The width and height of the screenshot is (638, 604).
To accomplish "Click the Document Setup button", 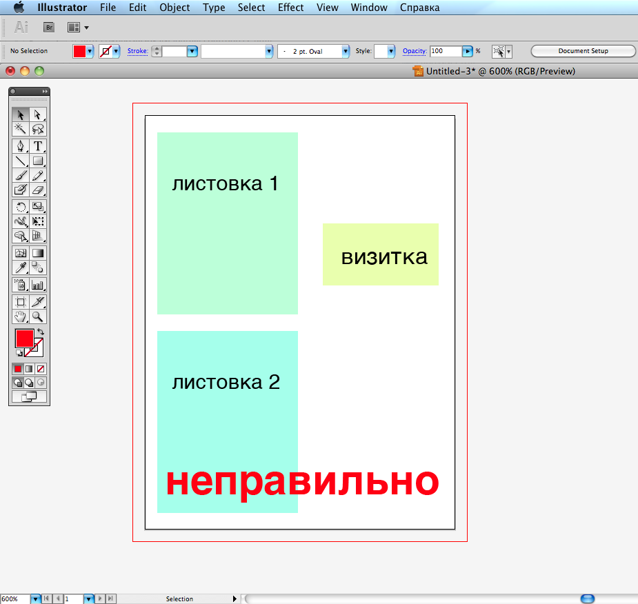I will [583, 51].
